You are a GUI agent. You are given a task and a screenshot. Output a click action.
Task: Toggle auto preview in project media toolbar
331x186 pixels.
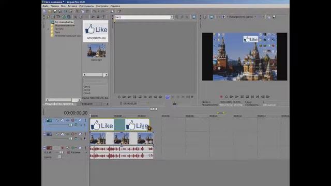coord(103,17)
